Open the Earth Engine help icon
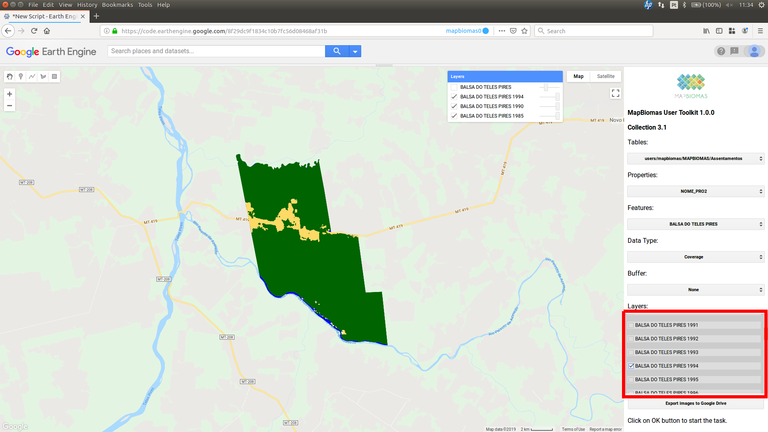The image size is (768, 432). (x=721, y=51)
